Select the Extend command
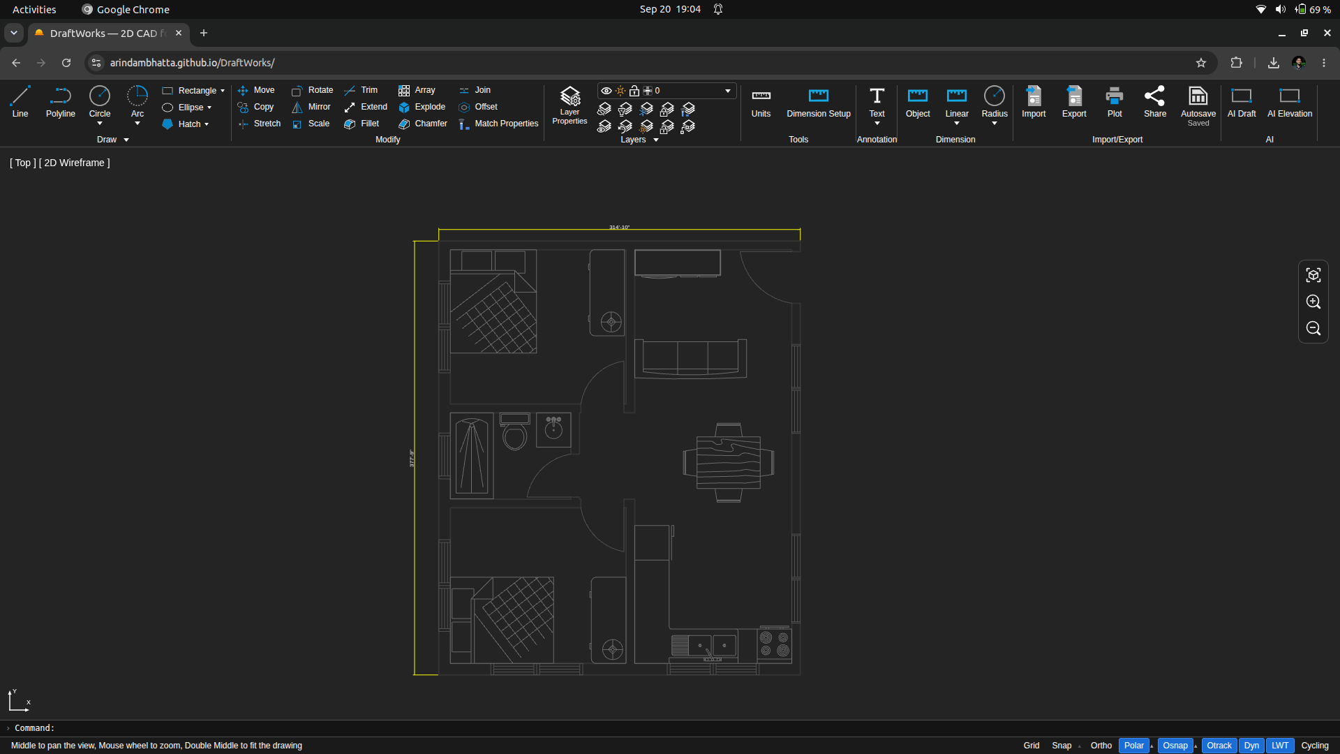1340x754 pixels. 366,107
